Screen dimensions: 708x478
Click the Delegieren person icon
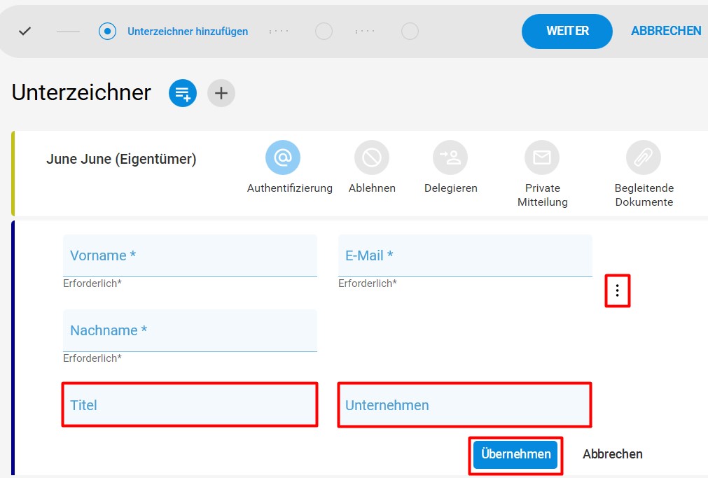[450, 157]
